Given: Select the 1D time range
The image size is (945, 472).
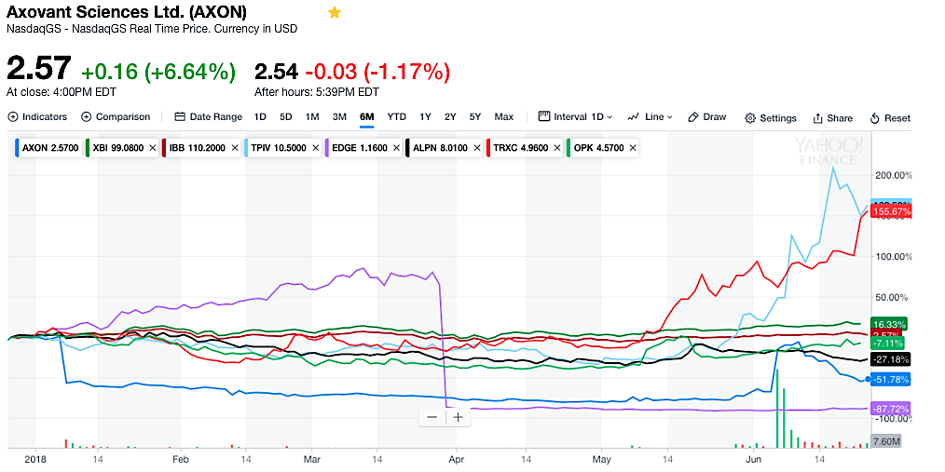Looking at the screenshot, I should pos(260,116).
